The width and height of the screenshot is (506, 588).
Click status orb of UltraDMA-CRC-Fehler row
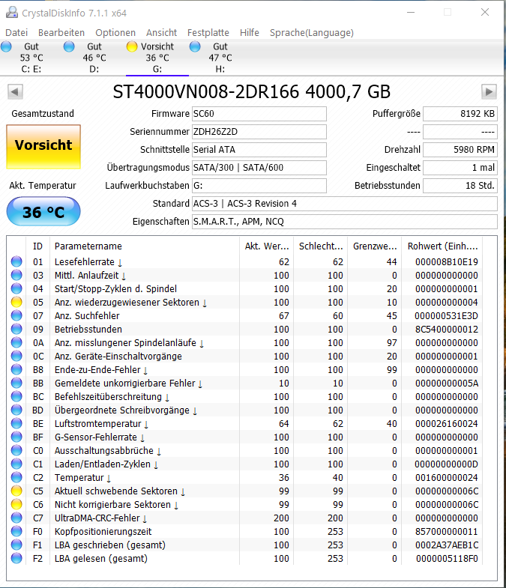(x=16, y=518)
